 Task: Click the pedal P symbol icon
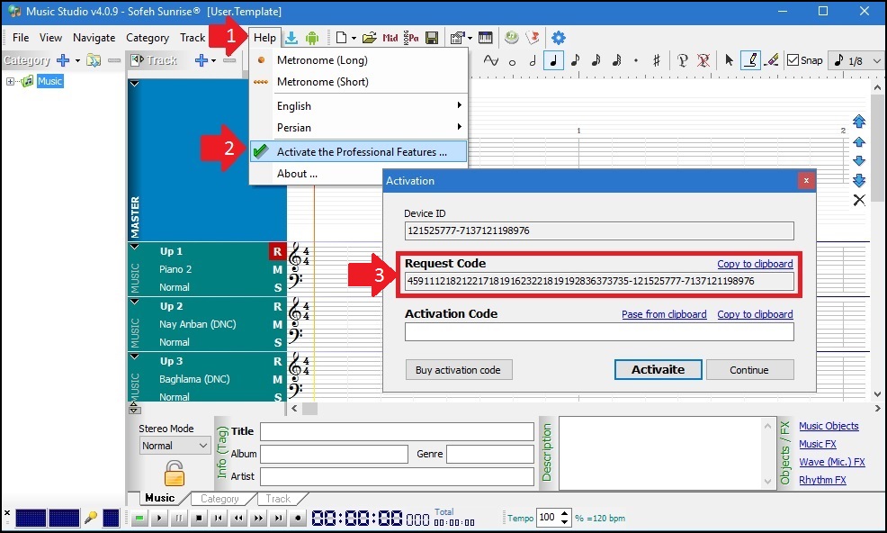682,60
